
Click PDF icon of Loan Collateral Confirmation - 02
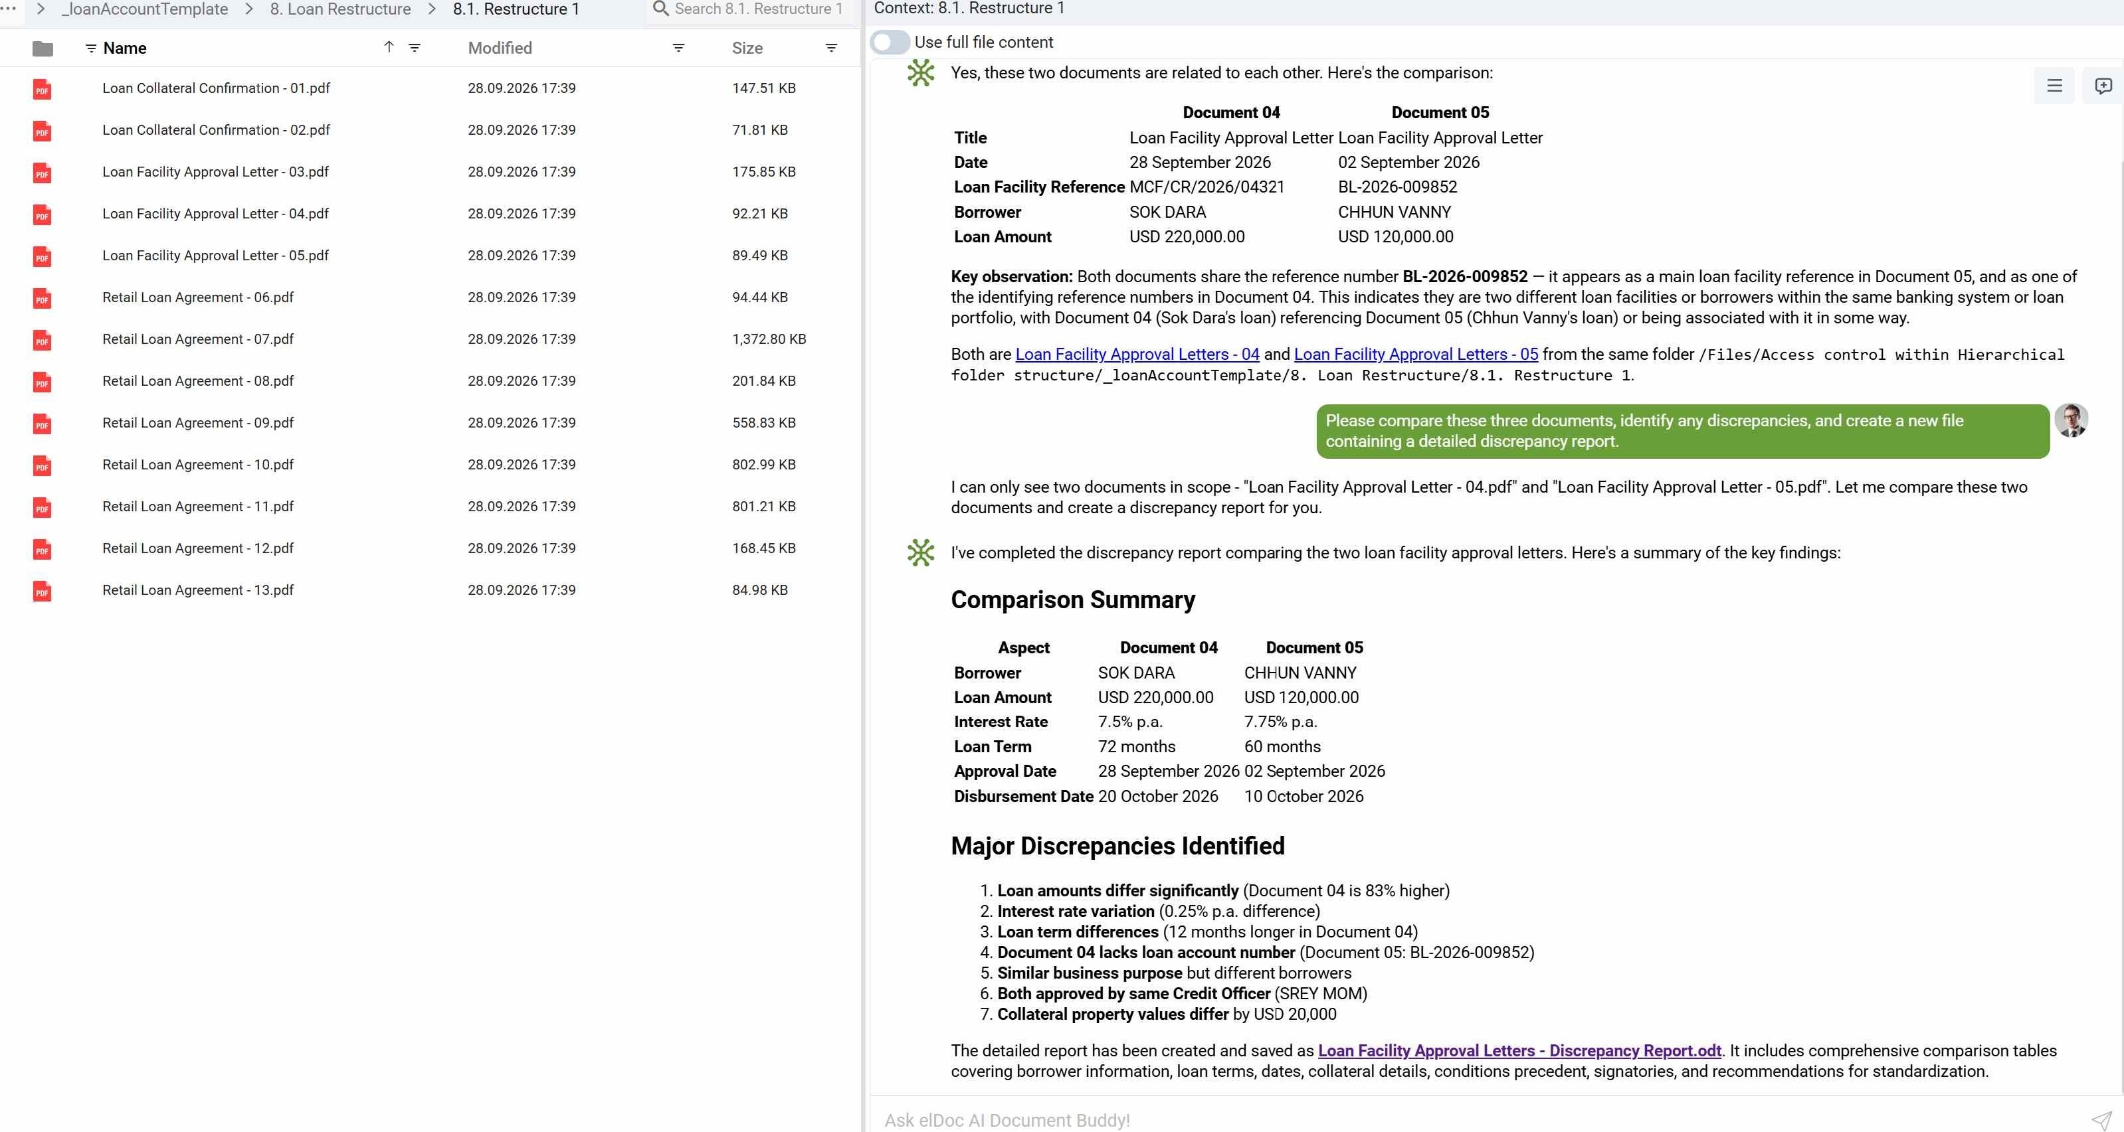click(x=42, y=131)
